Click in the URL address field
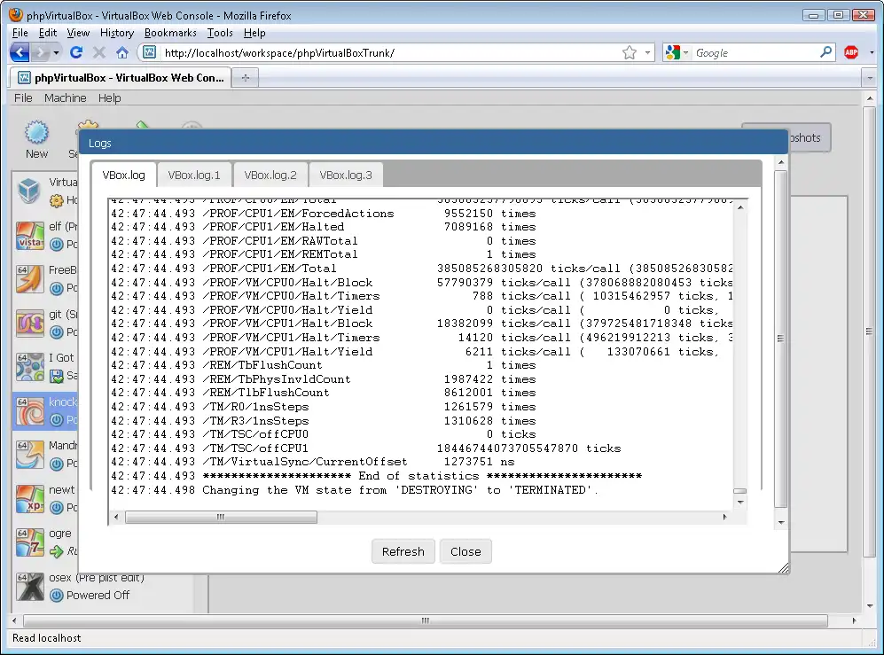The image size is (884, 655). [389, 53]
